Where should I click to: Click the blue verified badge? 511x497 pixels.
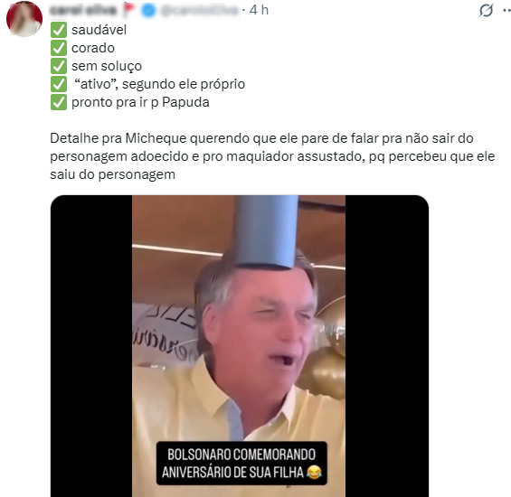pos(148,11)
